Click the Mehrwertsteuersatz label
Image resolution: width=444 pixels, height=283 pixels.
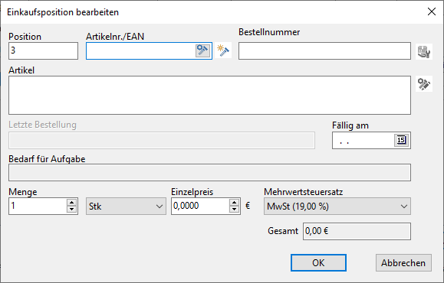(x=303, y=192)
